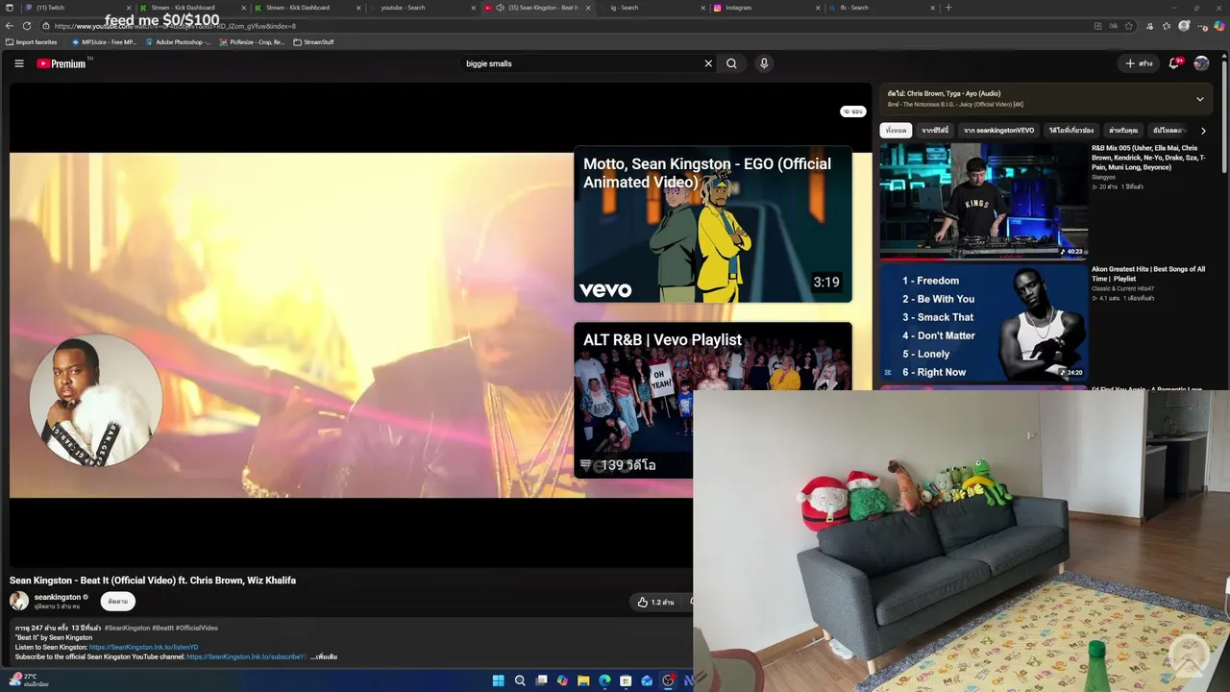Open the PicResize bookmark

coord(252,42)
